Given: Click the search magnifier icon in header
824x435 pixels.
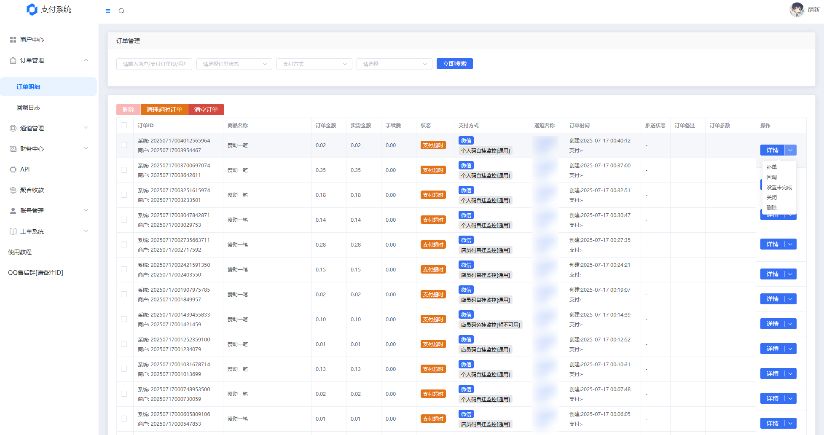Looking at the screenshot, I should [x=121, y=11].
